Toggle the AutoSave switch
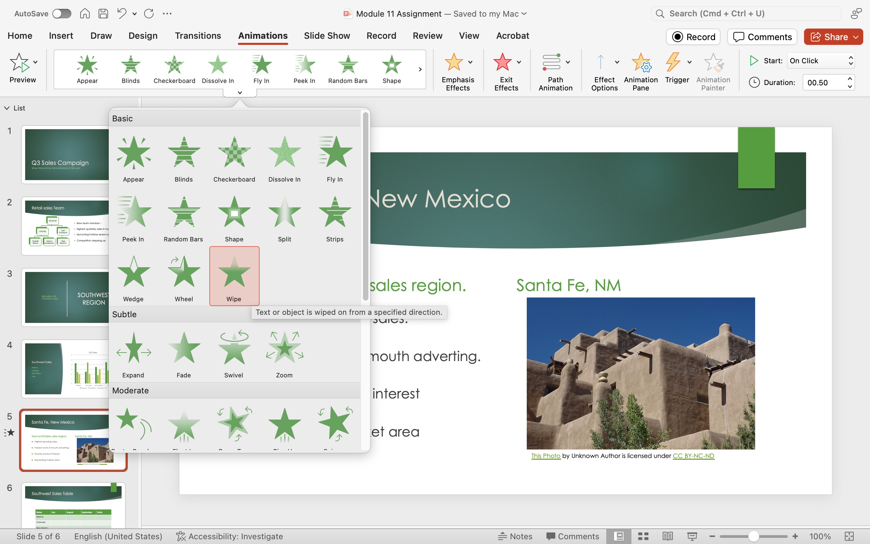The width and height of the screenshot is (870, 544). click(62, 14)
